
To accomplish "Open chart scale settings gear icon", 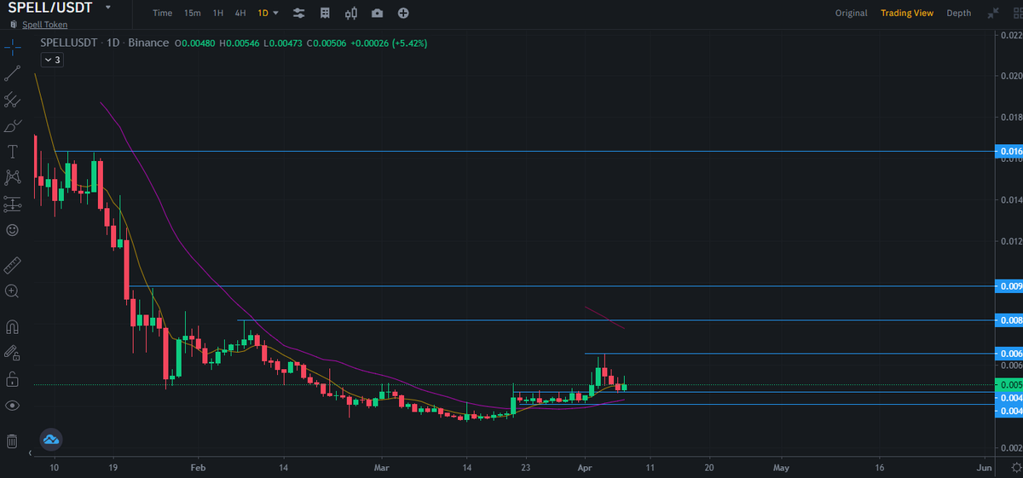I will (x=1015, y=469).
